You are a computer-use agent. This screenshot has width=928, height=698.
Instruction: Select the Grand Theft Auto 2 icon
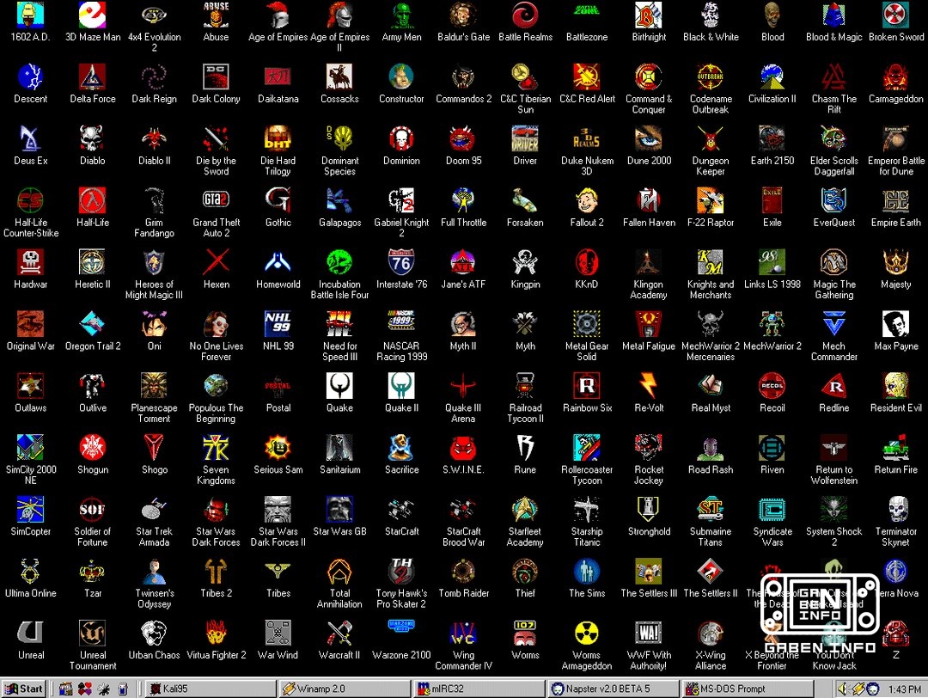pyautogui.click(x=216, y=200)
